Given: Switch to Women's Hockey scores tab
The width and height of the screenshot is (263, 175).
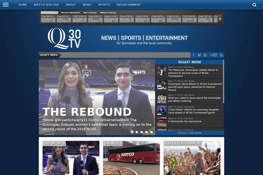Looking at the screenshot, I should point(108,13).
